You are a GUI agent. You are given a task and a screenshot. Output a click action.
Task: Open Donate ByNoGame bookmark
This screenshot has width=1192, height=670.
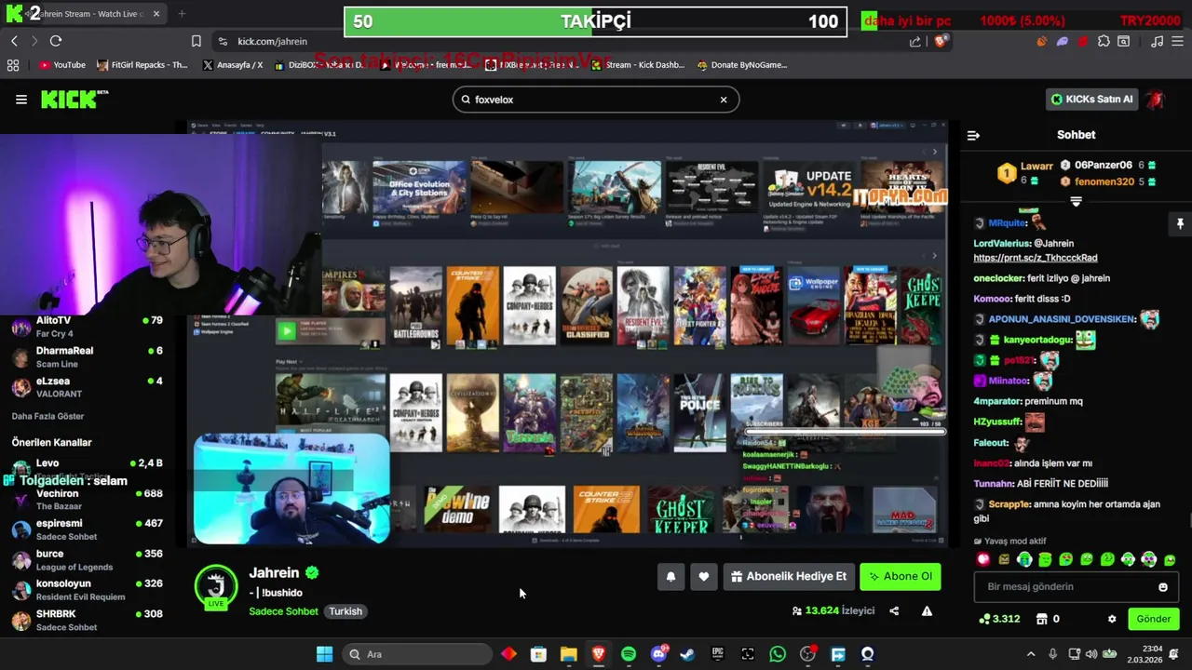point(741,65)
